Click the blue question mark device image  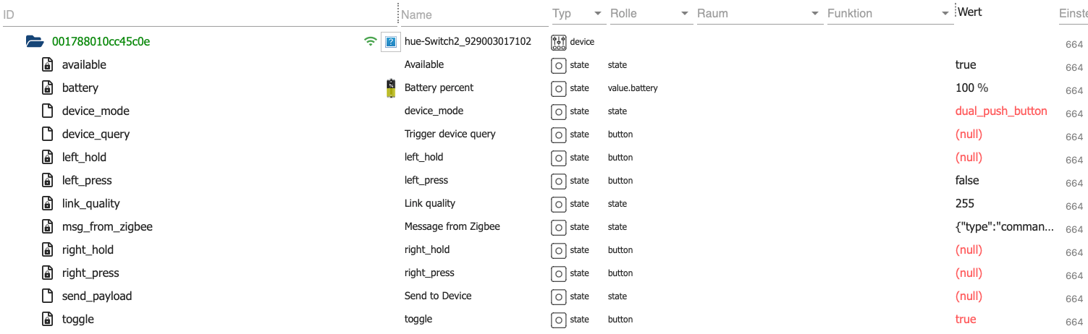tap(390, 41)
